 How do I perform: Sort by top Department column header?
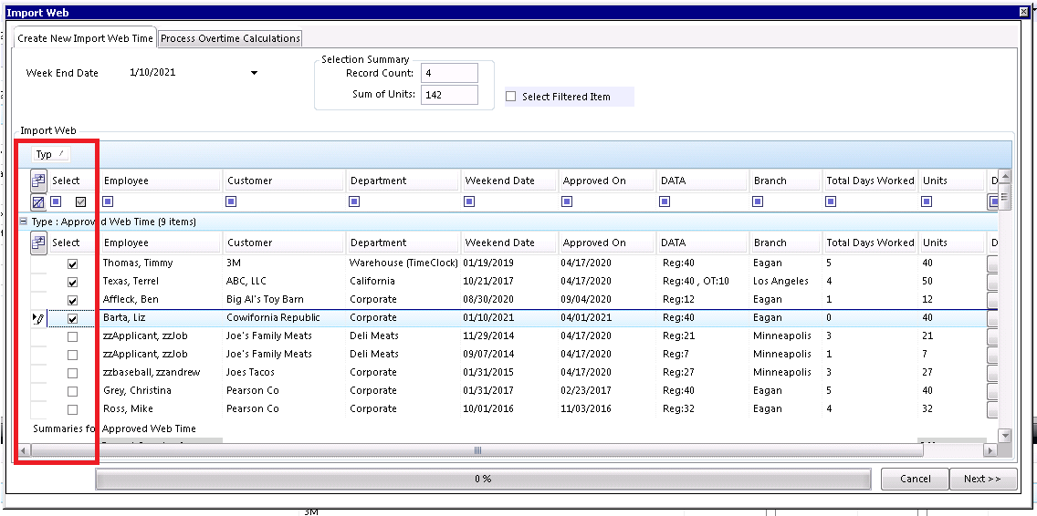click(403, 181)
